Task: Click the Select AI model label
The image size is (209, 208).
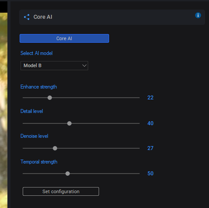Action: coord(37,53)
